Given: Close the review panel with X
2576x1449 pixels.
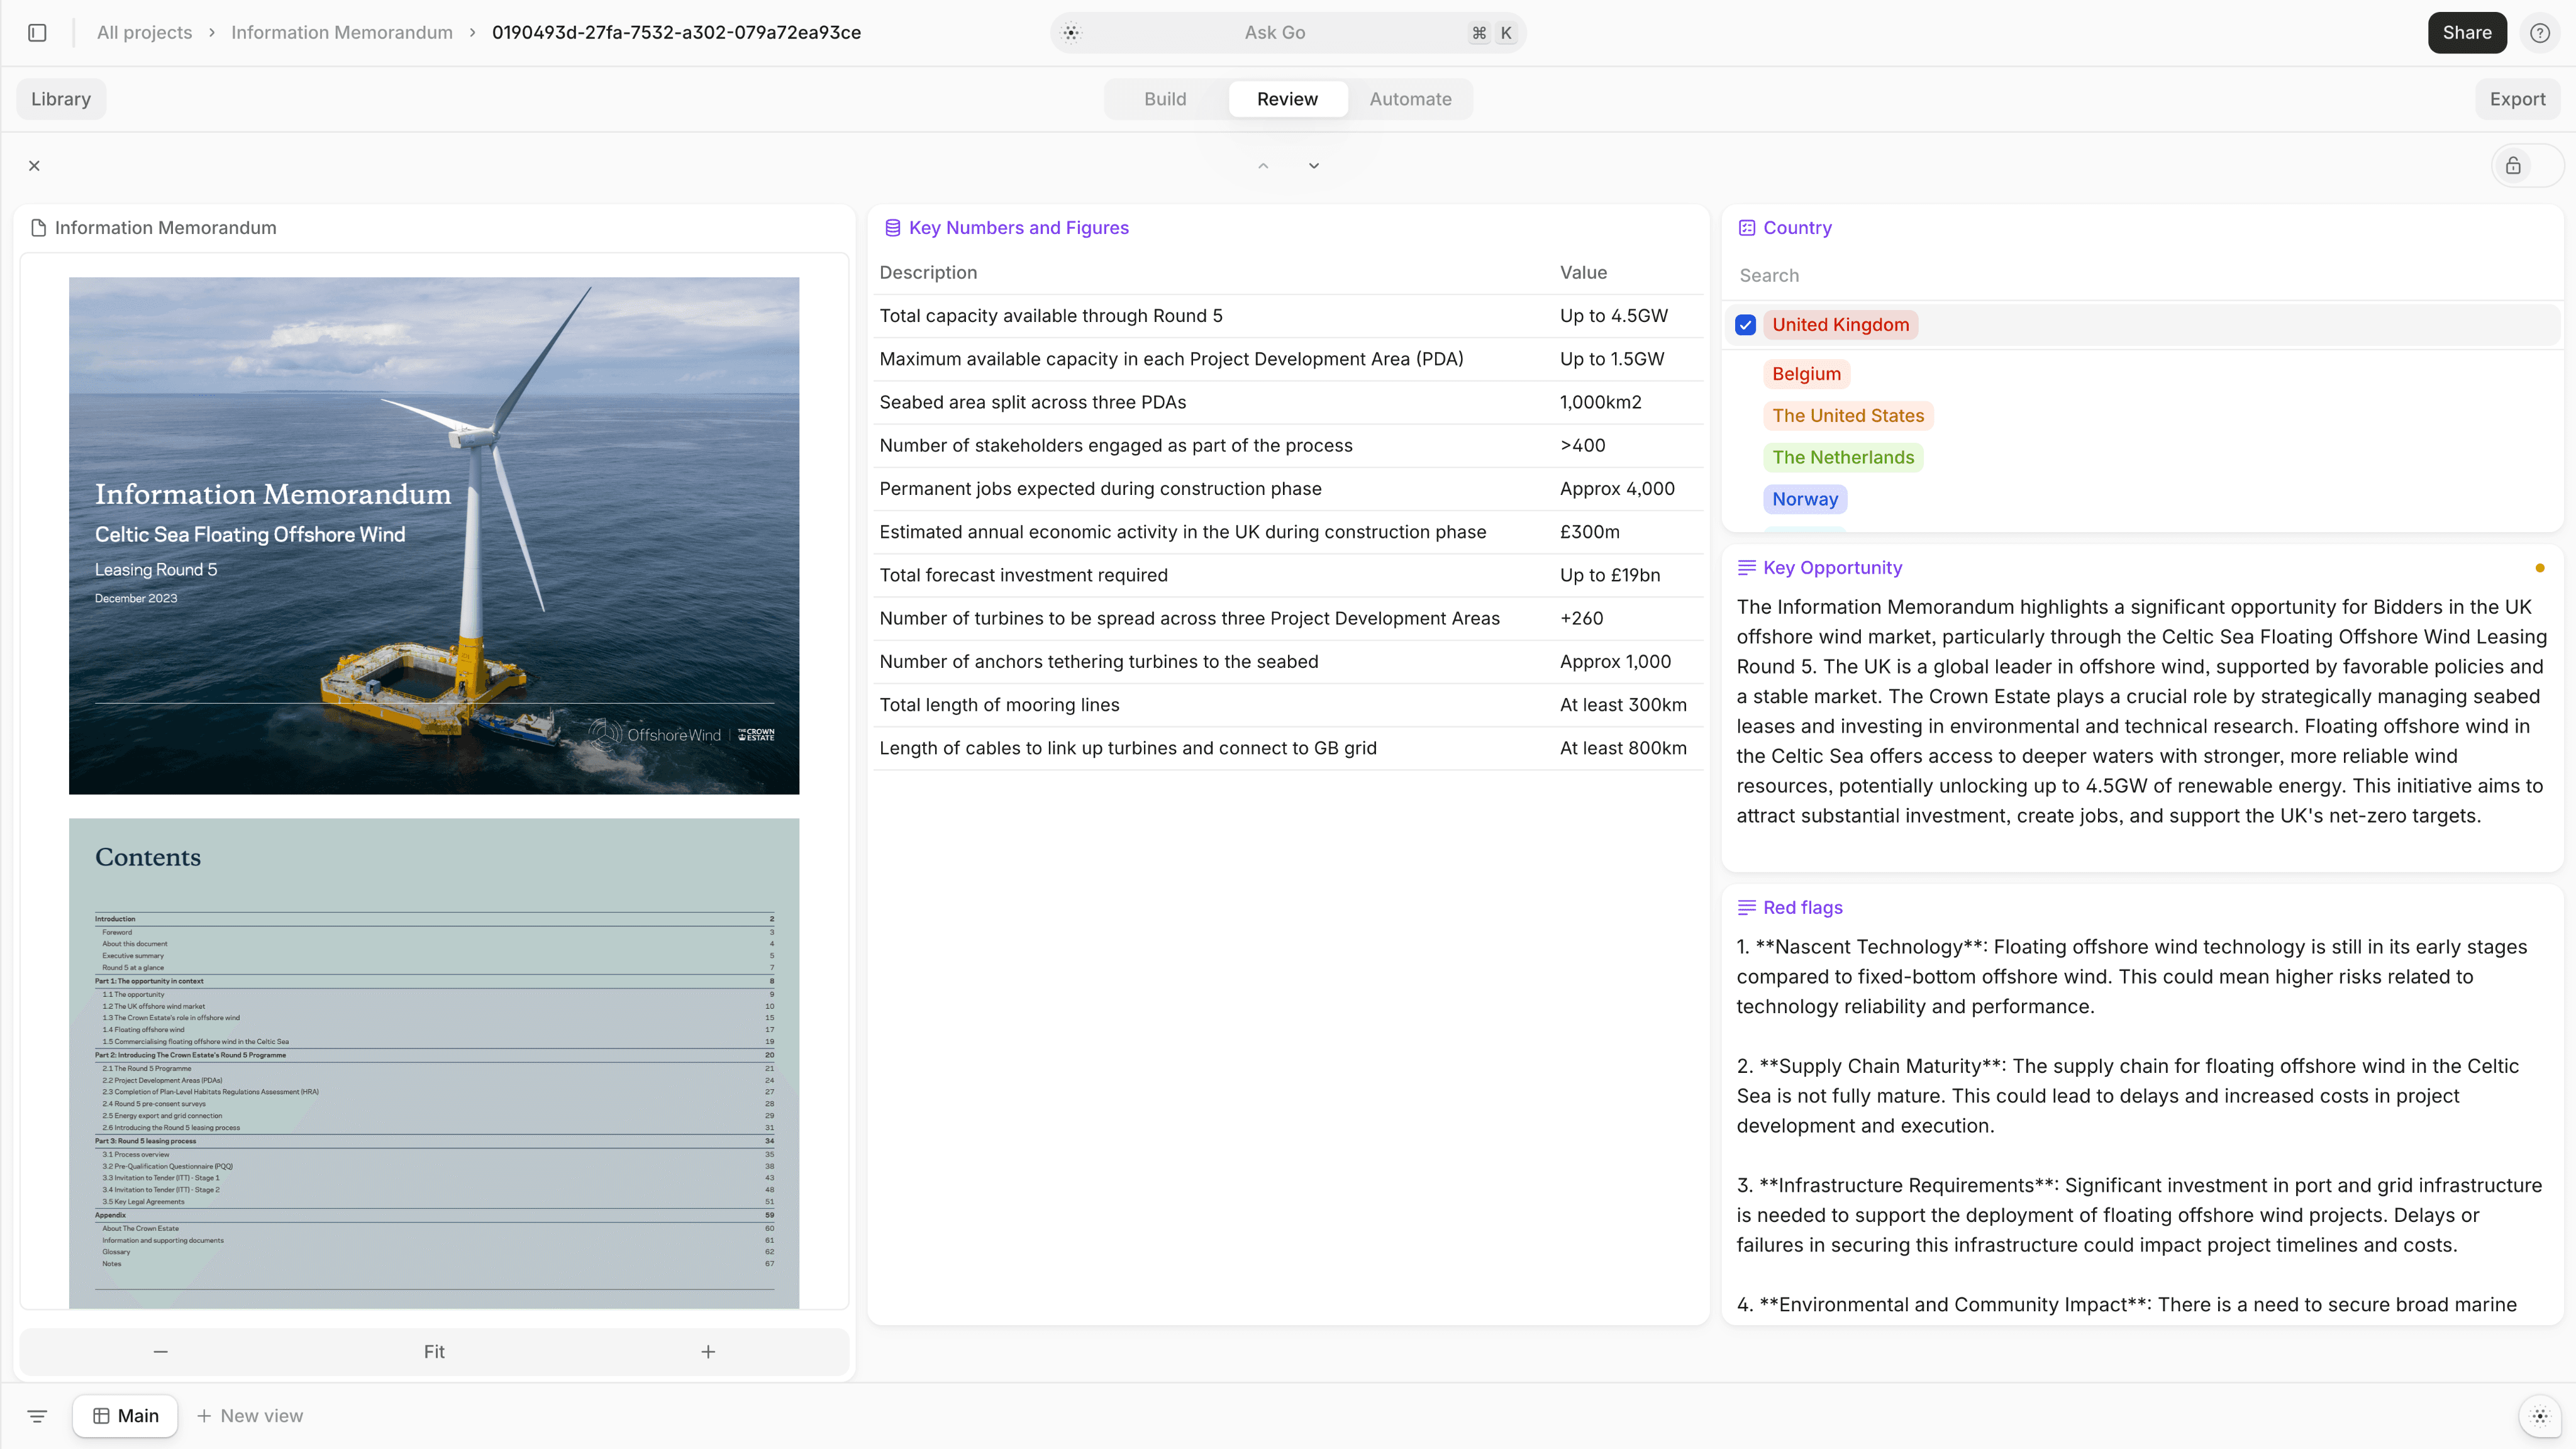Looking at the screenshot, I should coord(34,166).
